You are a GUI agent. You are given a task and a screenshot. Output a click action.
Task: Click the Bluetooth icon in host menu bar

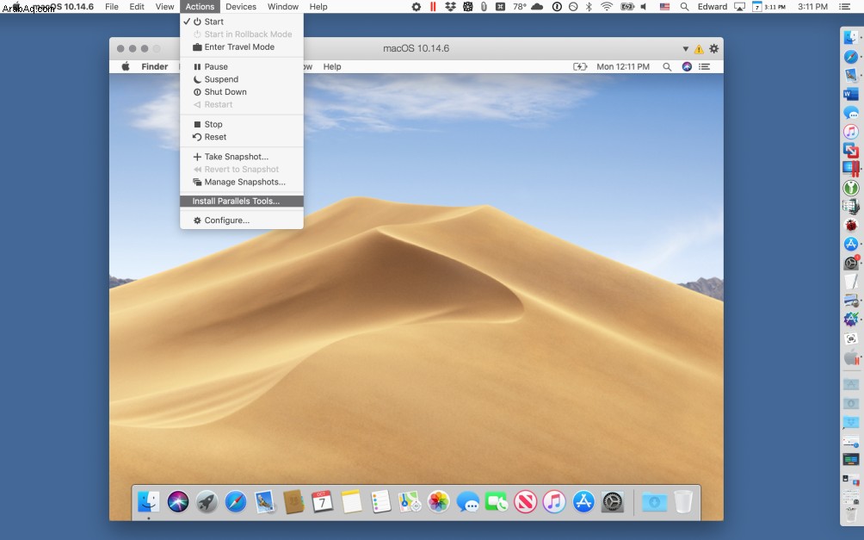tap(589, 7)
